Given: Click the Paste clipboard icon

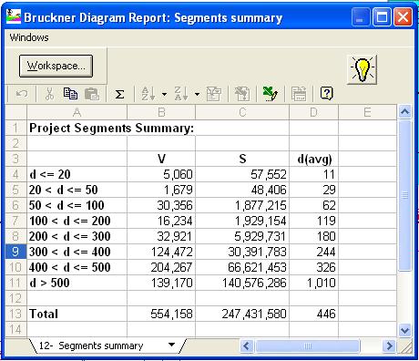Looking at the screenshot, I should click(92, 94).
